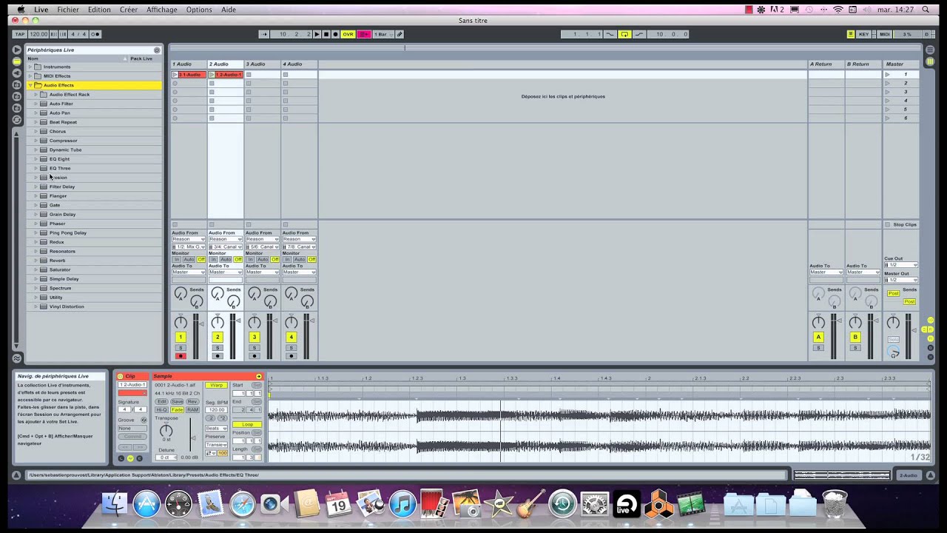Screen dimensions: 947x533
Task: Open the Fichier menu
Action: tap(68, 10)
